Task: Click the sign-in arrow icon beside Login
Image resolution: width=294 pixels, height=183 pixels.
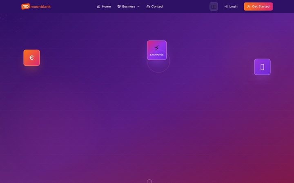Action: click(226, 7)
